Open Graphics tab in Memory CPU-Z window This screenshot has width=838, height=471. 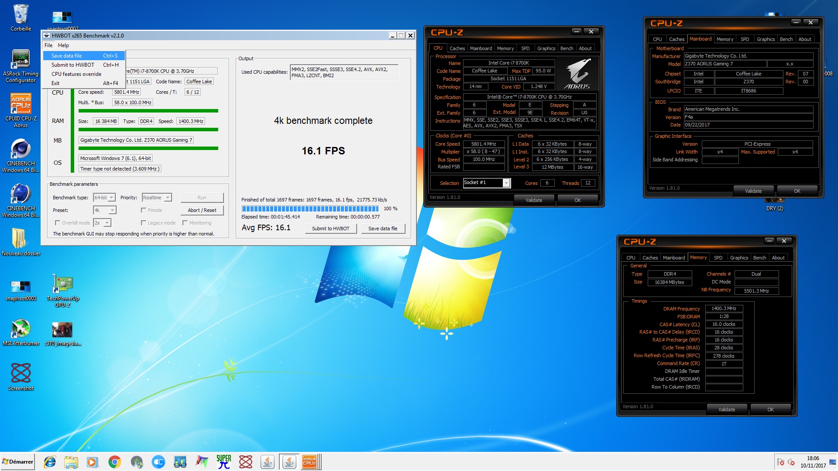pos(739,258)
